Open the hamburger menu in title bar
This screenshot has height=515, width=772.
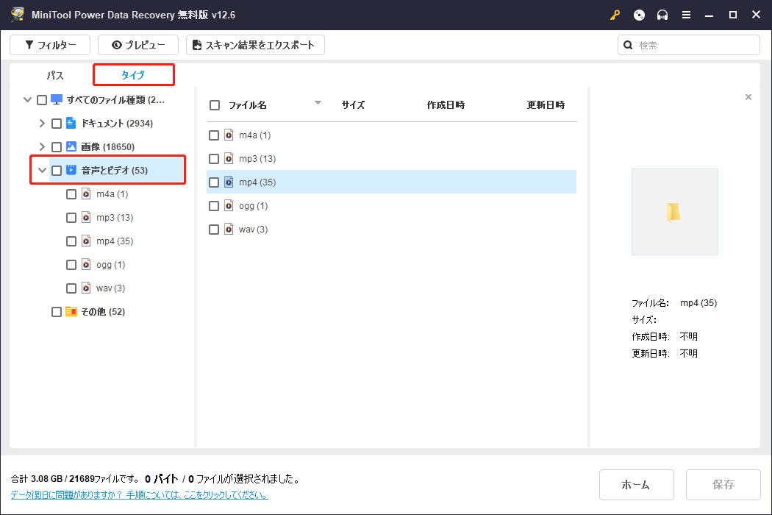coord(686,15)
